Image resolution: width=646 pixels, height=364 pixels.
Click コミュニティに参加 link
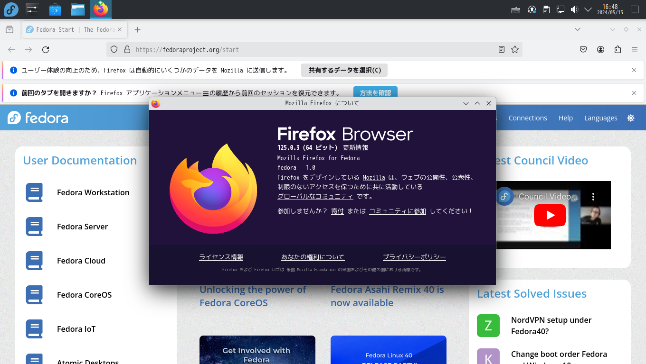[x=398, y=211]
